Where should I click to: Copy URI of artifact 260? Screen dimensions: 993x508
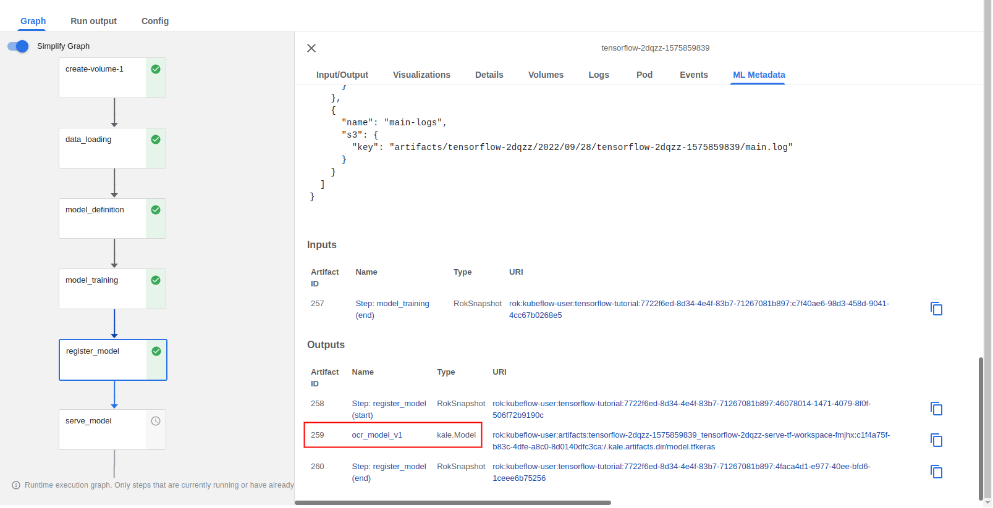936,472
